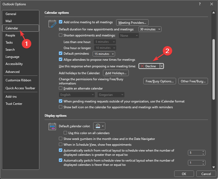The image size is (218, 179).
Task: Open the One hour or longer dropdown
Action: click(105, 48)
